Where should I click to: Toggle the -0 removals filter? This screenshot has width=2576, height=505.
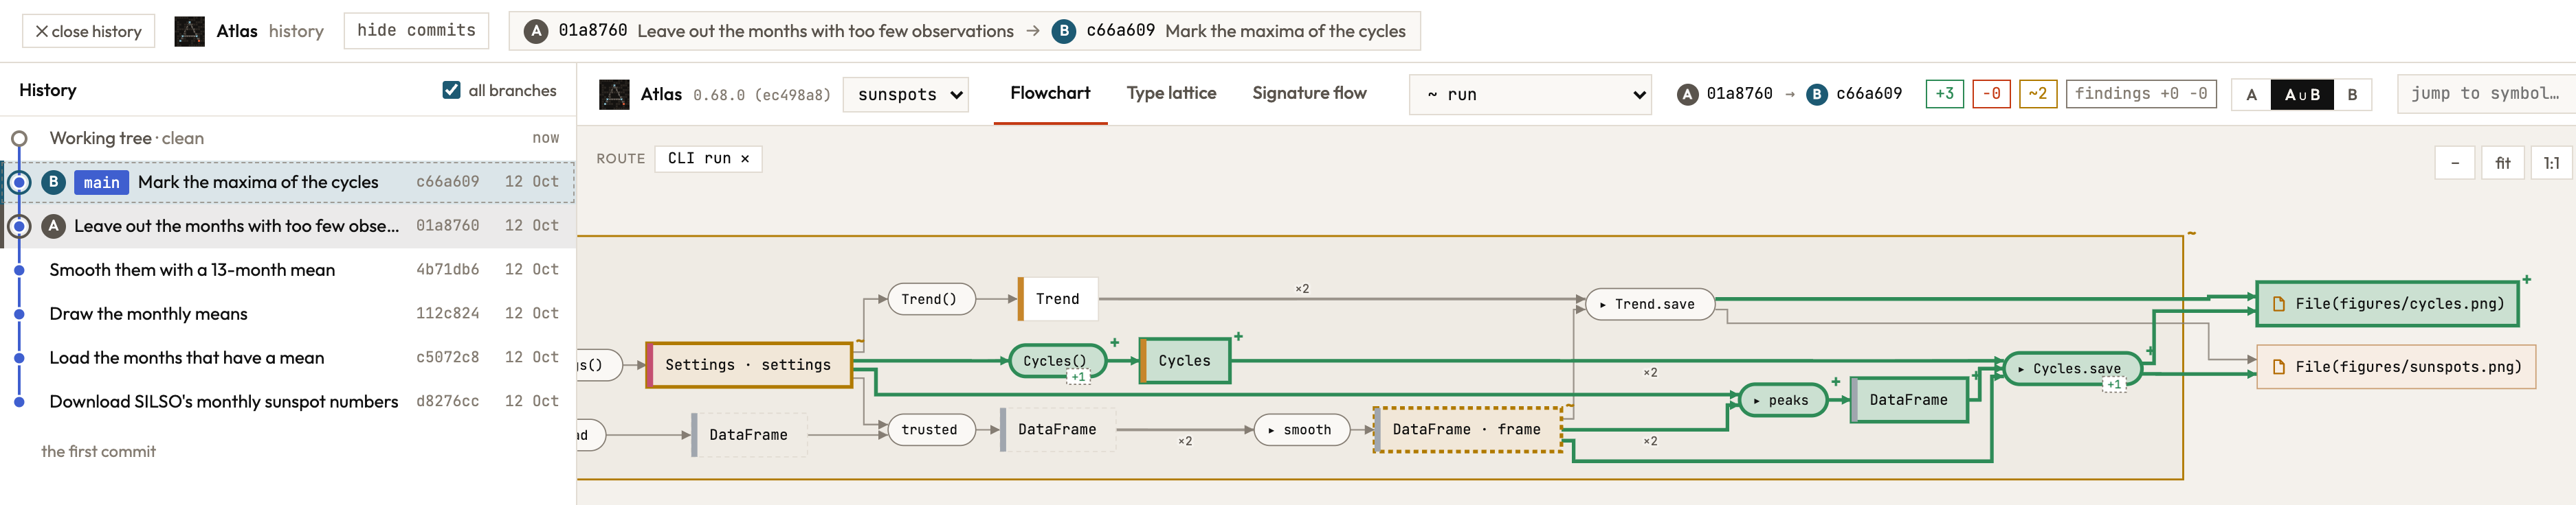[1991, 94]
